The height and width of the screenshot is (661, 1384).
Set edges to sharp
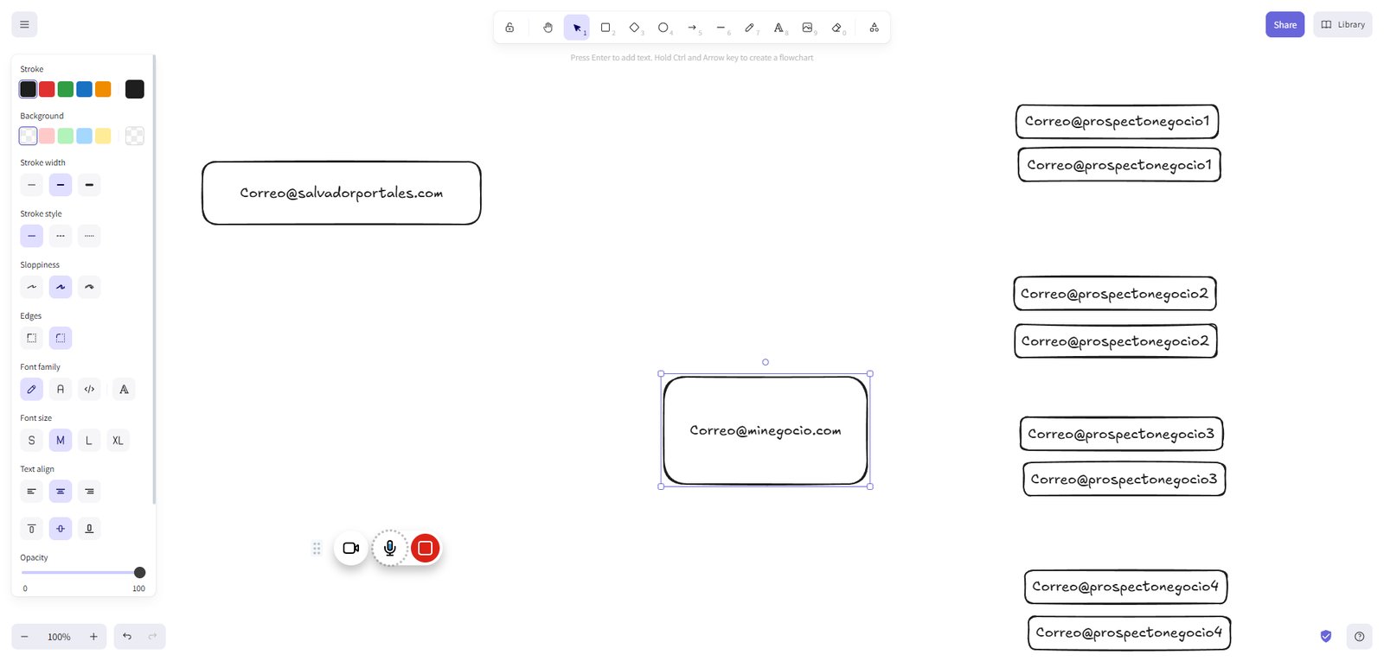pyautogui.click(x=32, y=338)
